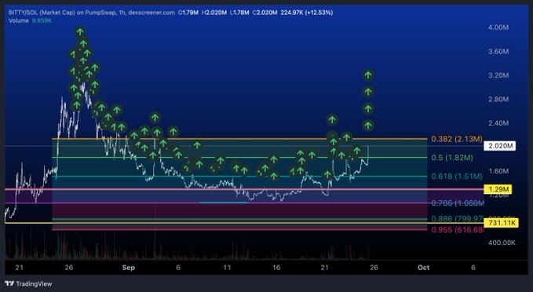Image resolution: width=533 pixels, height=292 pixels.
Task: Click the 400.00K price axis label
Action: tap(502, 243)
